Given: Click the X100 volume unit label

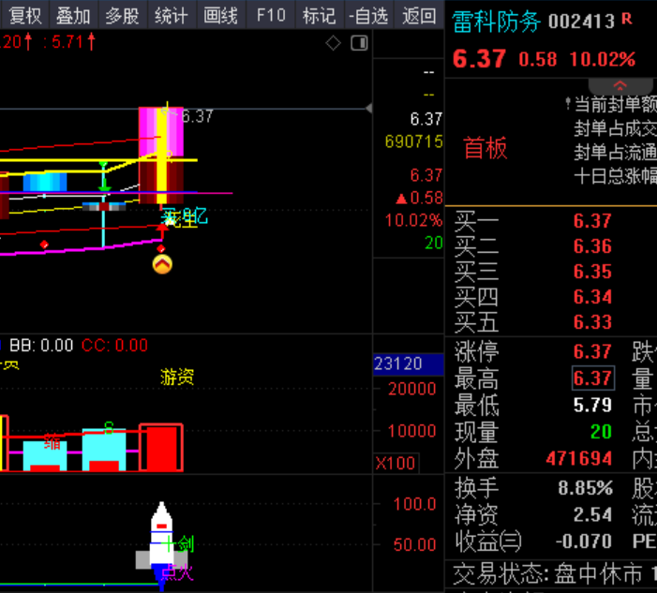Looking at the screenshot, I should [396, 463].
